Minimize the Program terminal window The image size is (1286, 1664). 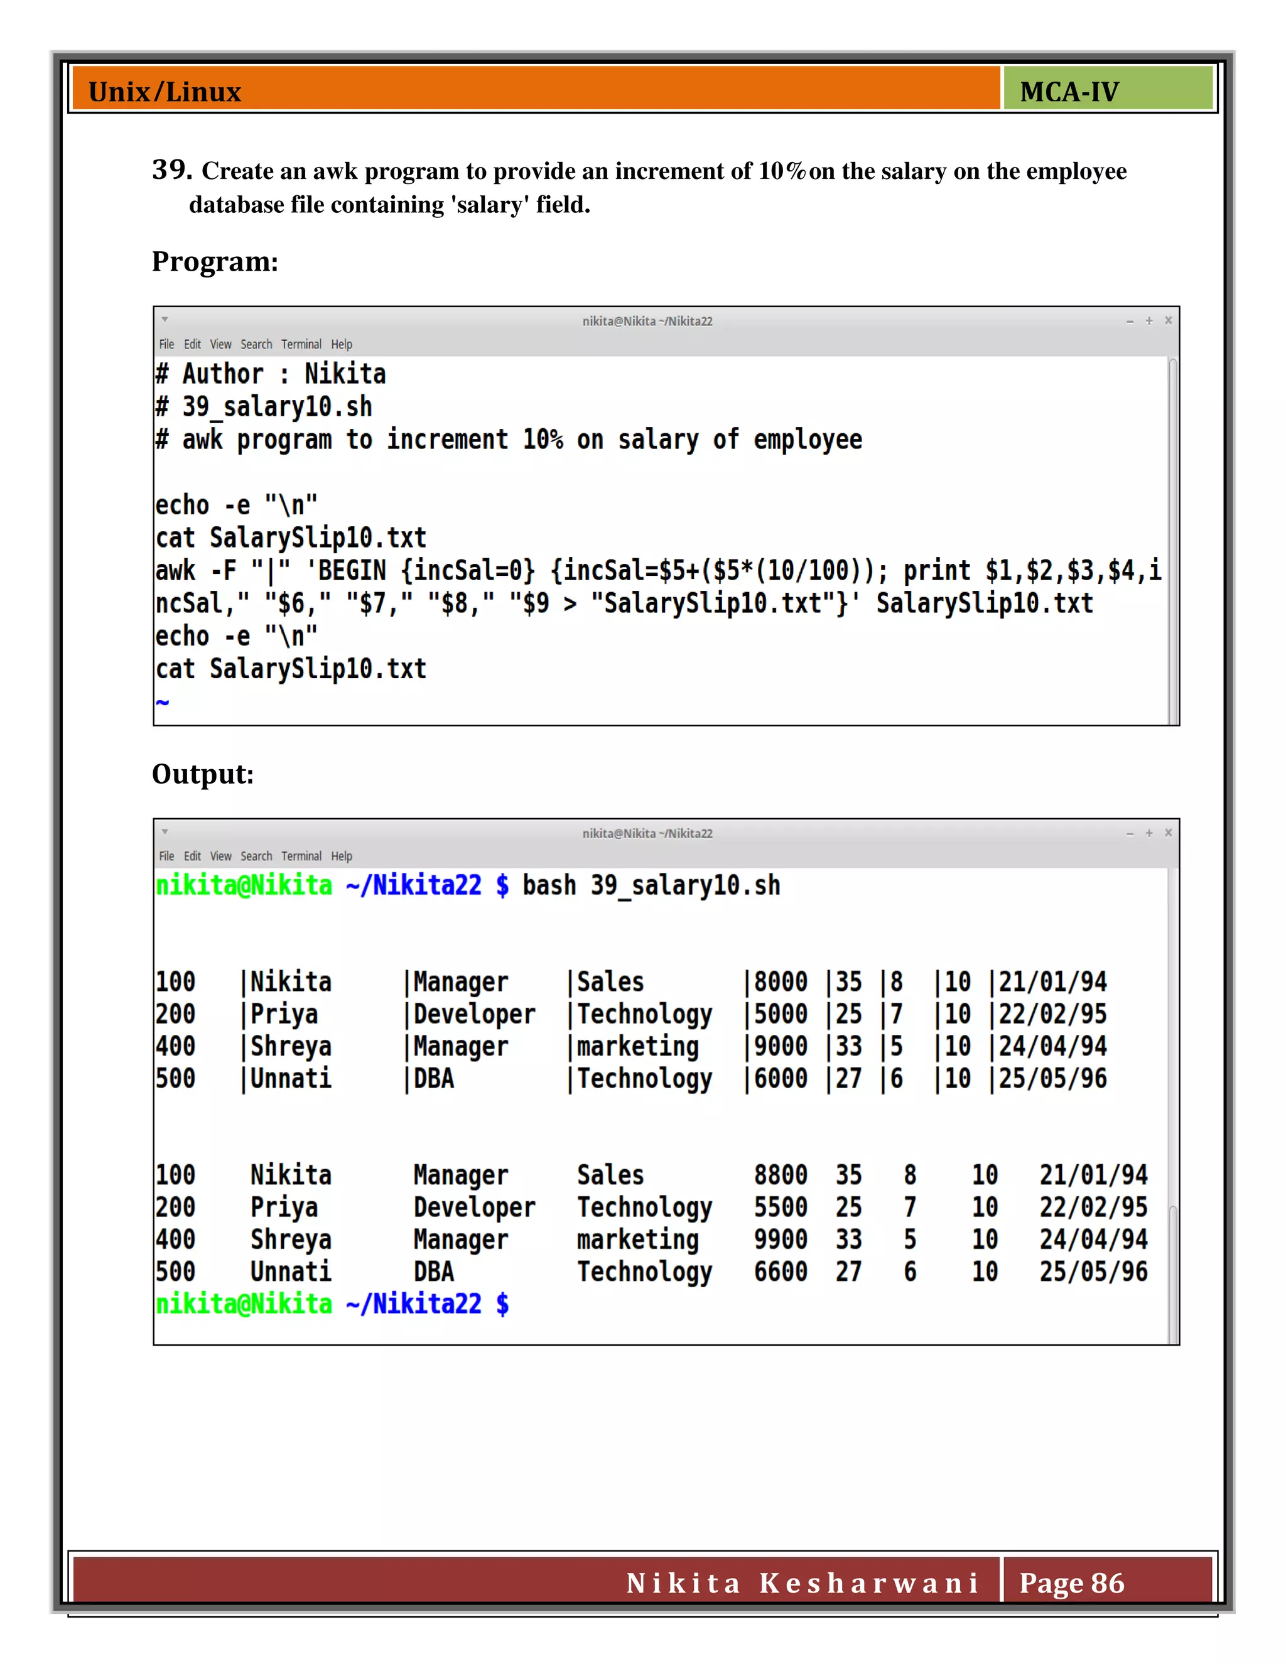[1130, 321]
